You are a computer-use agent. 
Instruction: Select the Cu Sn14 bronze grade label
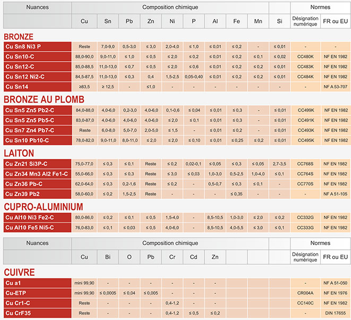coord(37,87)
